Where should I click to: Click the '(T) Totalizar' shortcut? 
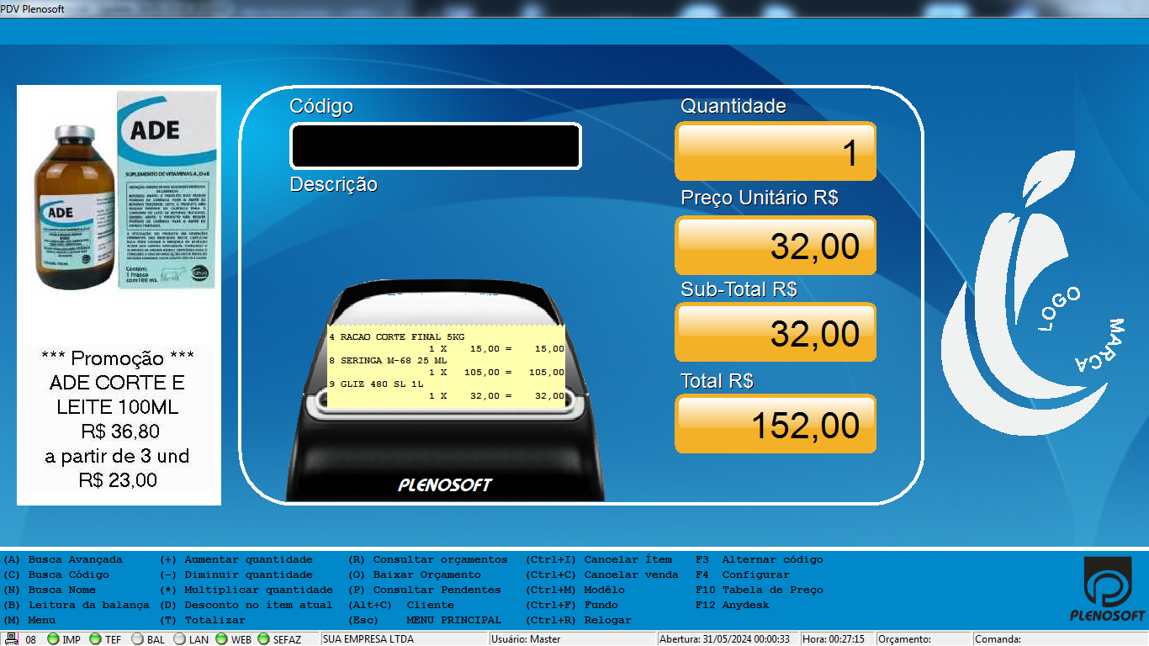203,620
